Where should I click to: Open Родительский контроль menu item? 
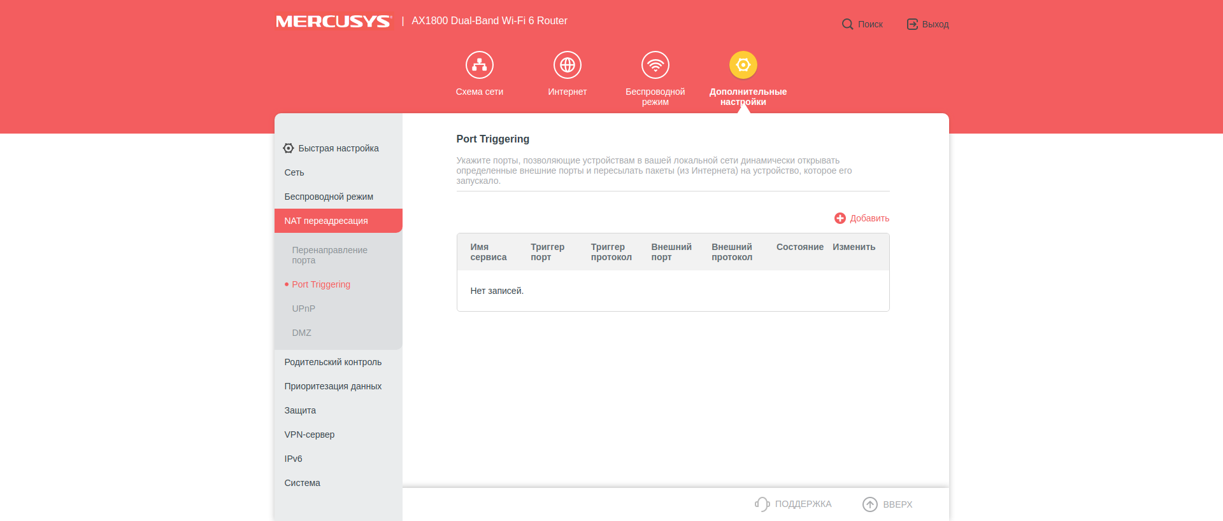tap(333, 362)
